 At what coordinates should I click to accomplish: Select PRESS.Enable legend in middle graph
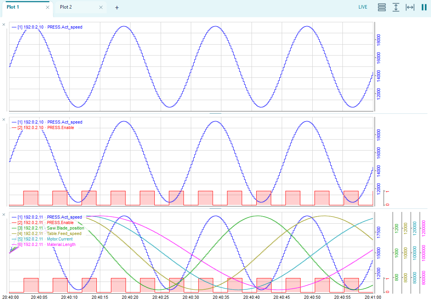tap(43, 127)
